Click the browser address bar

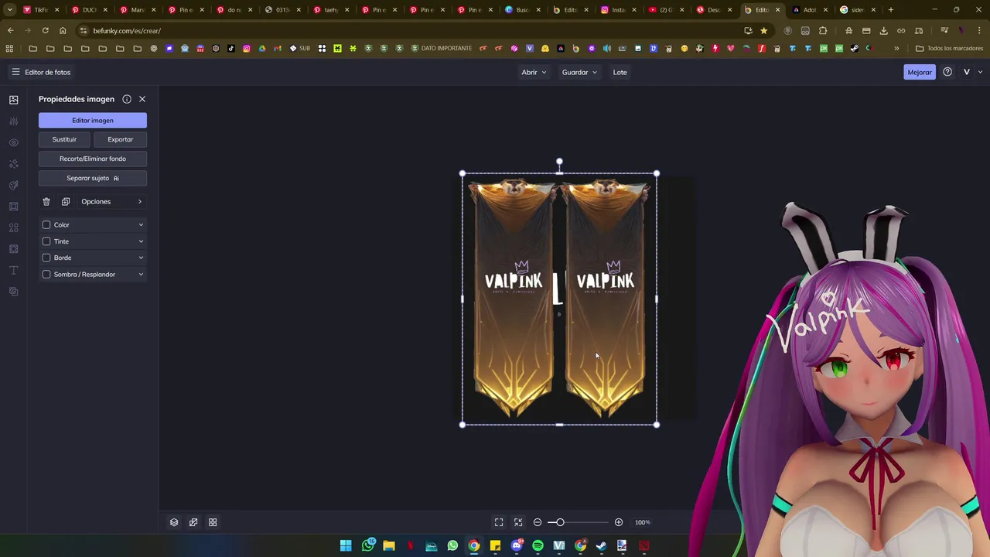(x=410, y=30)
